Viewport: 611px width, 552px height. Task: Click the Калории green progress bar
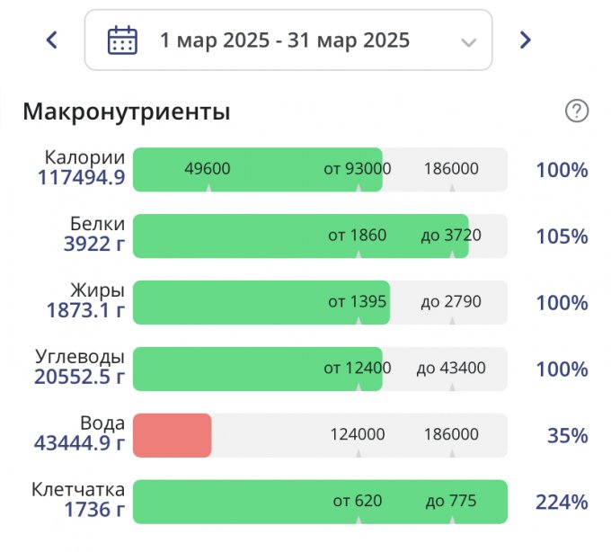[257, 169]
